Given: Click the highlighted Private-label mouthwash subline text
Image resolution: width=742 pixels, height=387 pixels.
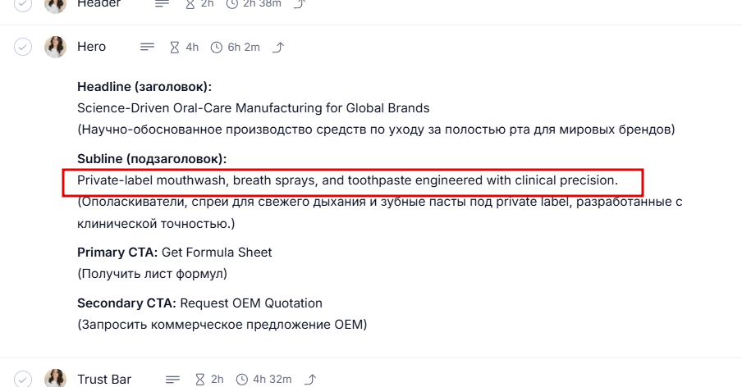Looking at the screenshot, I should [x=347, y=180].
